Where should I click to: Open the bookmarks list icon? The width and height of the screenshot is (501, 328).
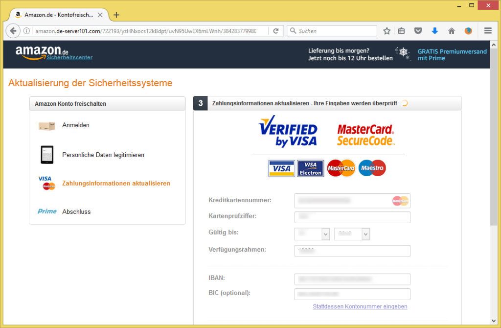pyautogui.click(x=402, y=31)
